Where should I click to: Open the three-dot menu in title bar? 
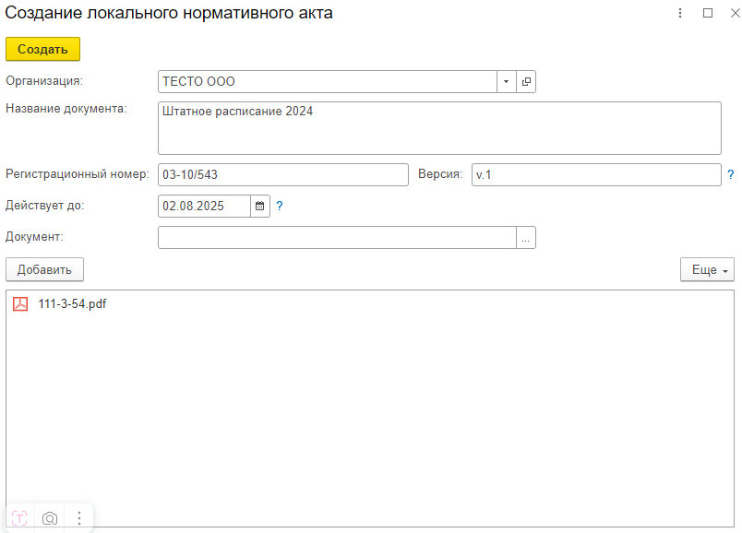(680, 13)
